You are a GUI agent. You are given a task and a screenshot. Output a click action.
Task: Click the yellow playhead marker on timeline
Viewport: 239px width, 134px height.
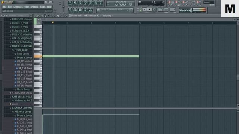tap(53, 22)
